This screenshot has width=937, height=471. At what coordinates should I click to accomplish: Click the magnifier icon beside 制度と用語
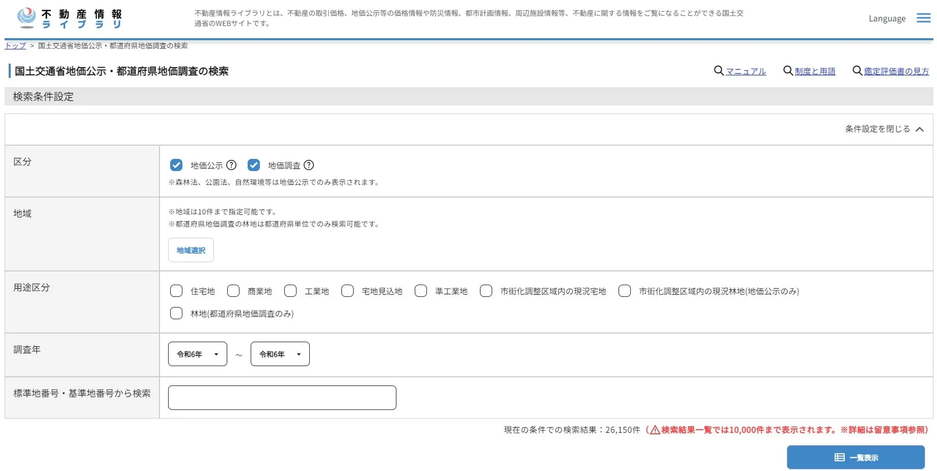tap(788, 71)
